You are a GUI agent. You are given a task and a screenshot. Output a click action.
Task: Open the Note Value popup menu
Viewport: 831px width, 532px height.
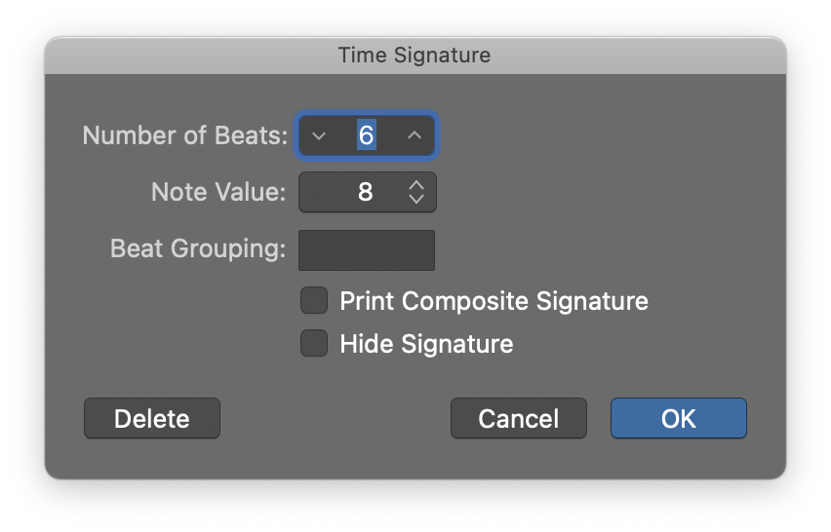(x=367, y=192)
